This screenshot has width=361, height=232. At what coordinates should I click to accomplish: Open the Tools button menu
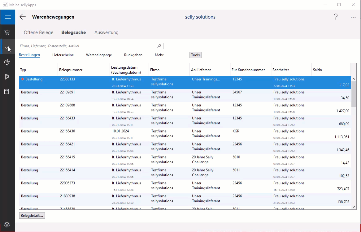pyautogui.click(x=195, y=55)
